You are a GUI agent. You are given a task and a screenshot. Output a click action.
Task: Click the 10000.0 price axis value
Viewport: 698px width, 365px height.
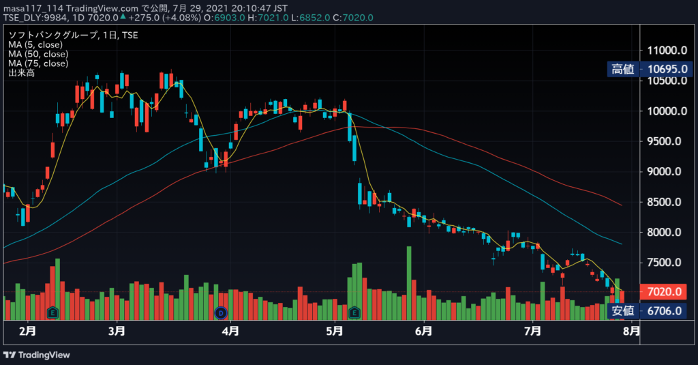[x=667, y=111]
